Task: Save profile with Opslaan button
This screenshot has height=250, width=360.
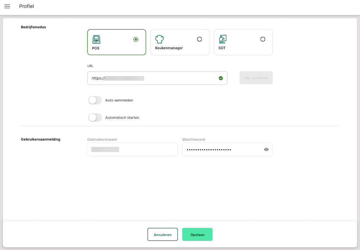Action: (x=197, y=235)
